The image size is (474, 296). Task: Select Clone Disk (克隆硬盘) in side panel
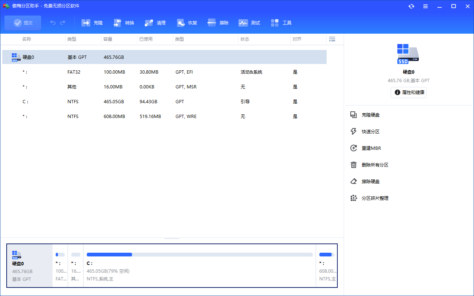point(370,115)
